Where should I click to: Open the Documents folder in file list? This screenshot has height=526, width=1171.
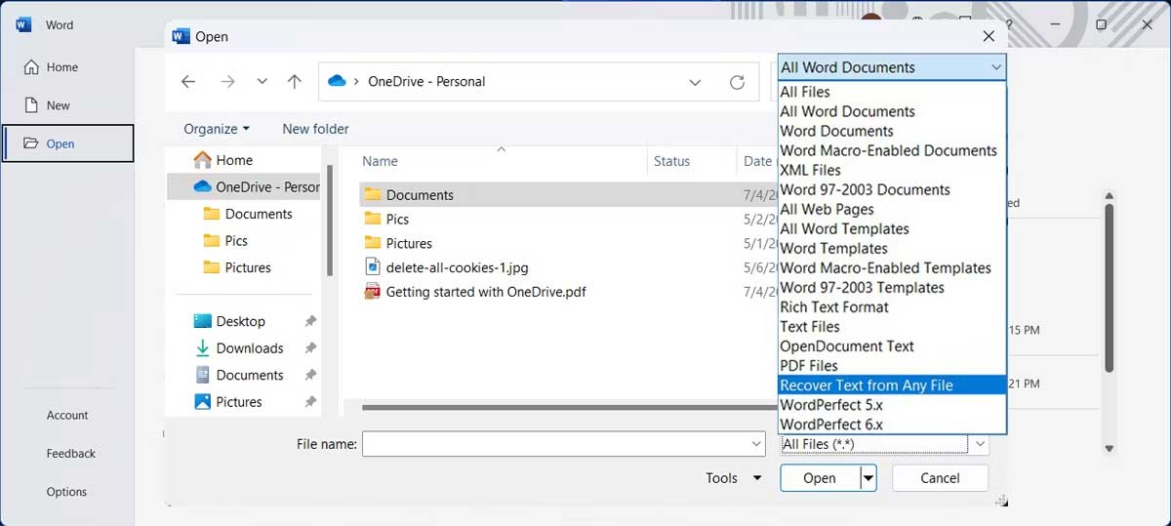[x=419, y=195]
